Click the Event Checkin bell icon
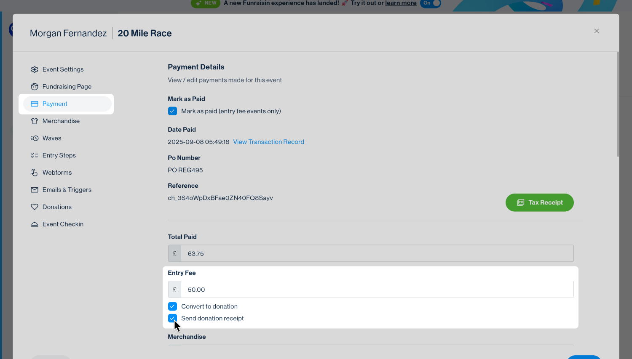This screenshot has height=359, width=632. pos(35,224)
